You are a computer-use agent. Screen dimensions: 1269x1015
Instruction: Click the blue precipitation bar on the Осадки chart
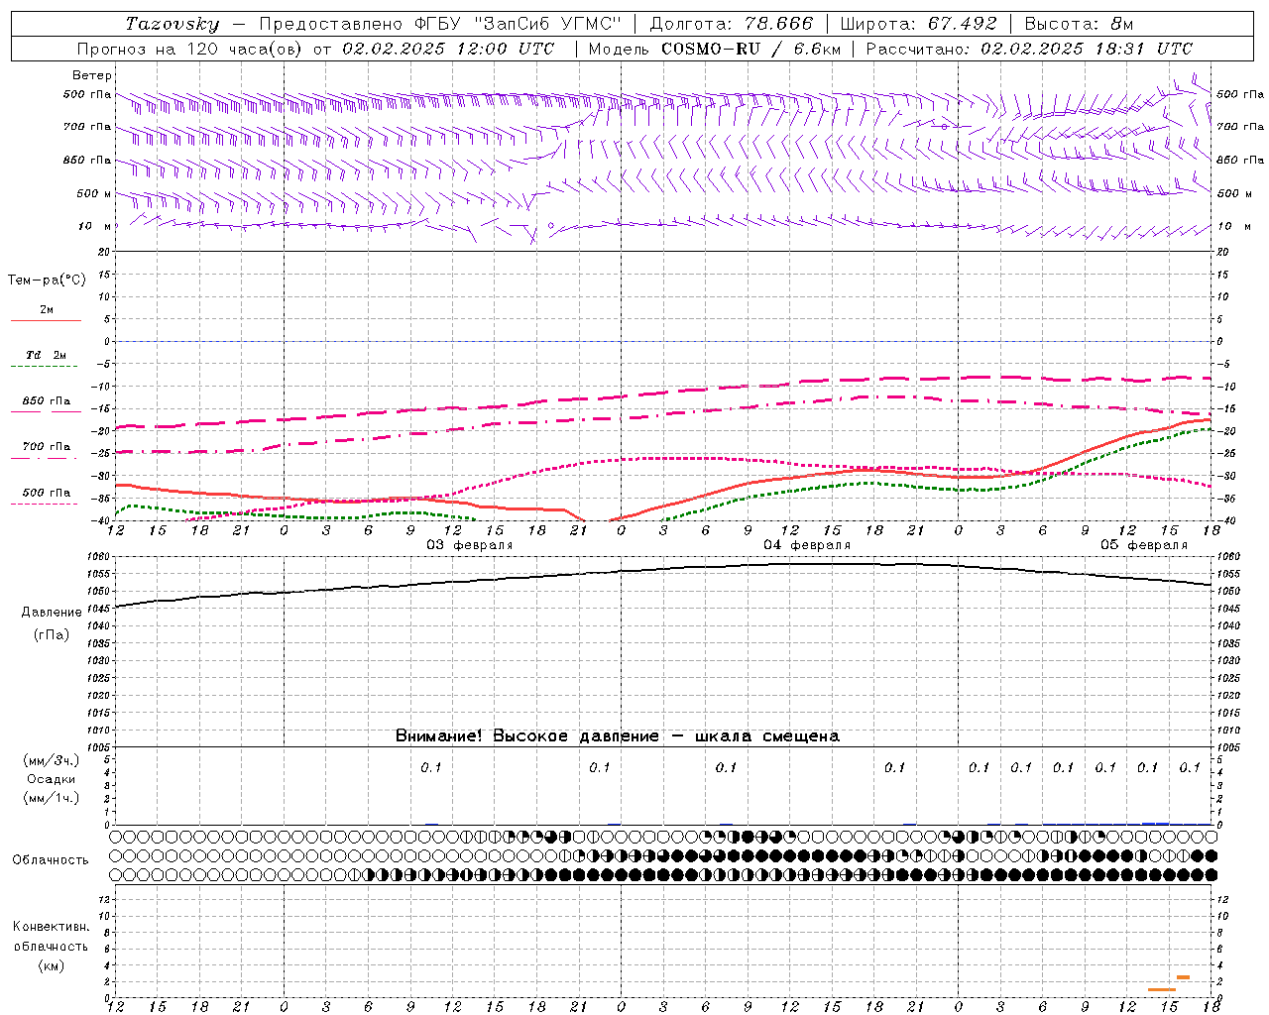1156,823
